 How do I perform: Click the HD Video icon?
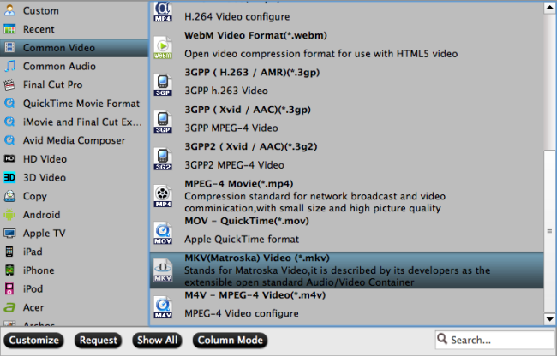pyautogui.click(x=9, y=158)
